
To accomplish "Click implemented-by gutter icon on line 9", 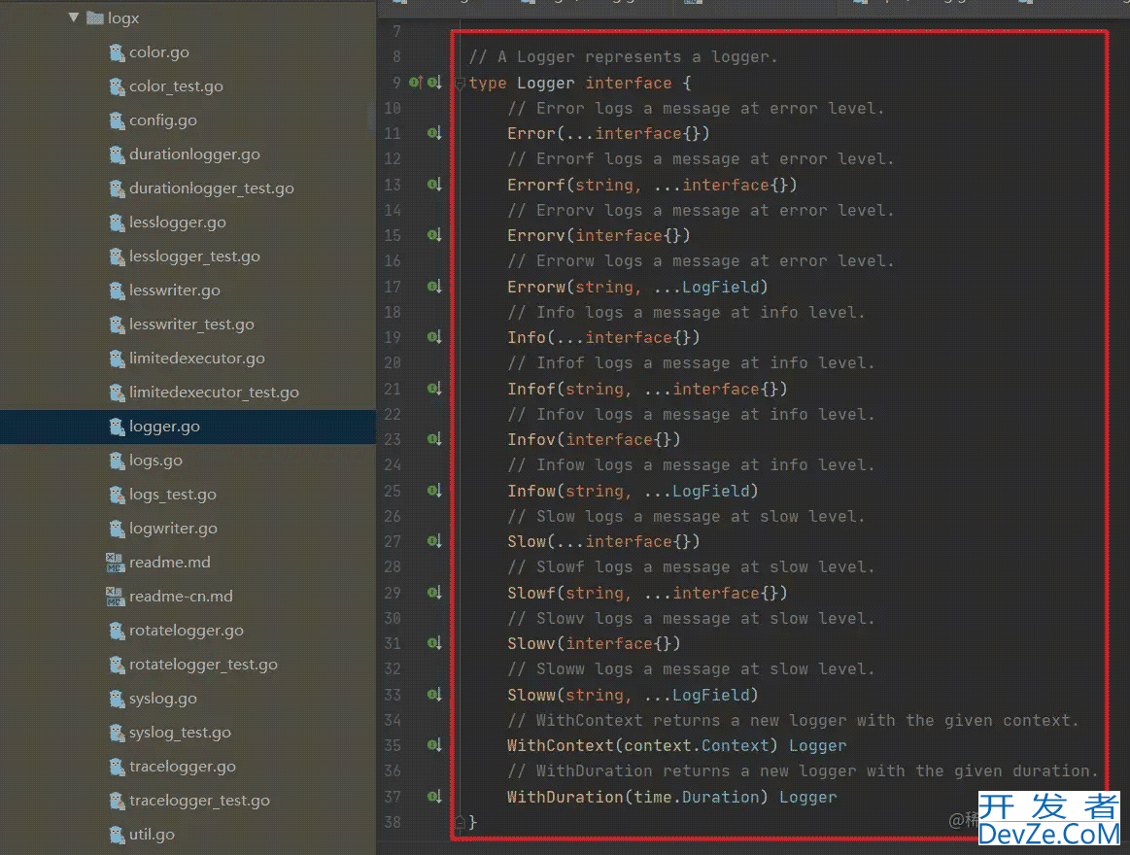I will point(434,83).
